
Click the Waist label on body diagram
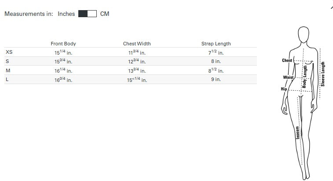(x=288, y=77)
